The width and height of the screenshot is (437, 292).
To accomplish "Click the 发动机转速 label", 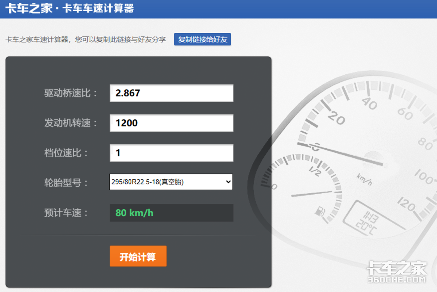I will (71, 123).
